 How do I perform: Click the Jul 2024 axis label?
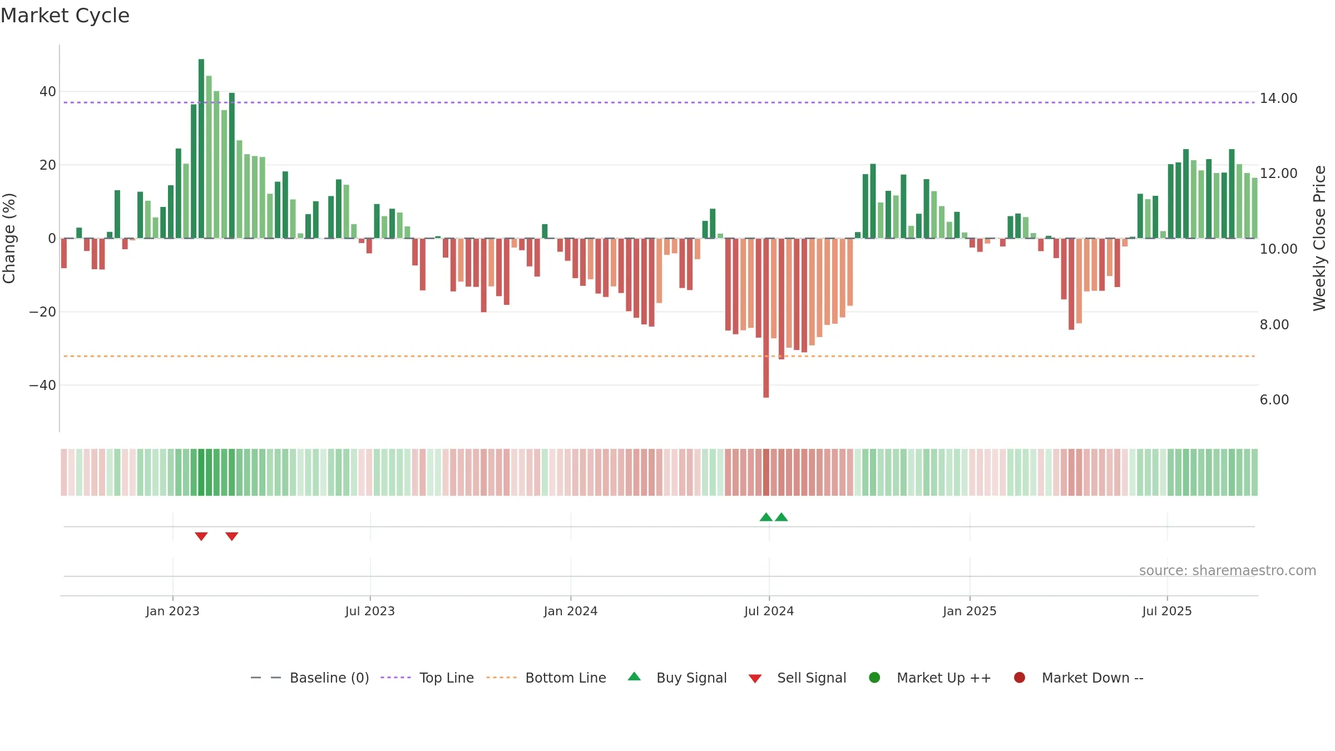click(x=769, y=611)
